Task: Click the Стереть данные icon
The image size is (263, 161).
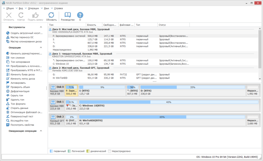Action: pyautogui.click(x=8, y=108)
